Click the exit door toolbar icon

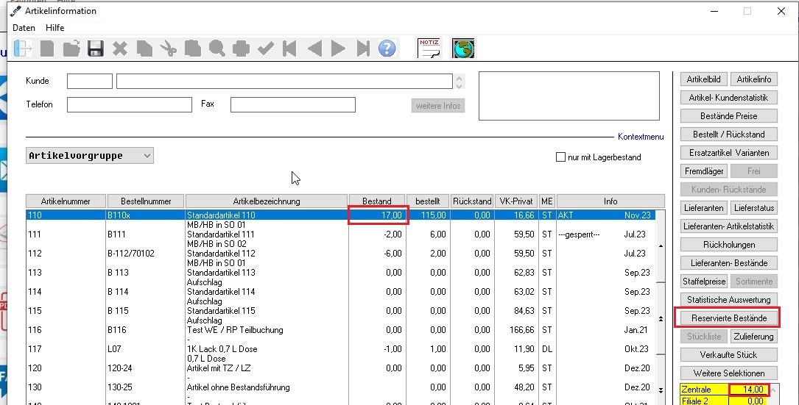[22, 49]
